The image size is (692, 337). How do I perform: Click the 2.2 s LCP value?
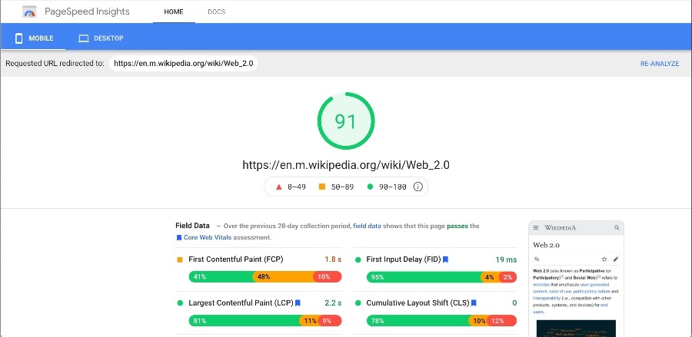(333, 303)
